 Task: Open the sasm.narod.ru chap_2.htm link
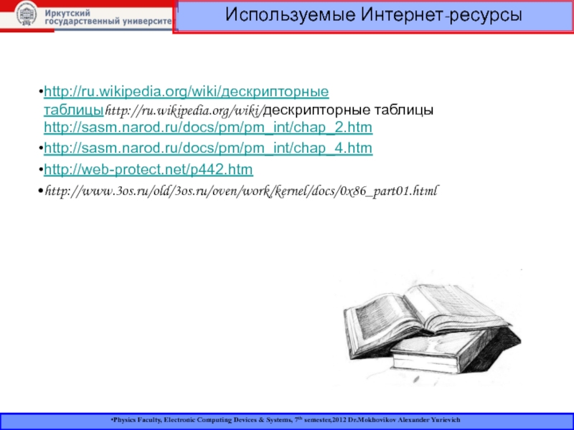208,128
